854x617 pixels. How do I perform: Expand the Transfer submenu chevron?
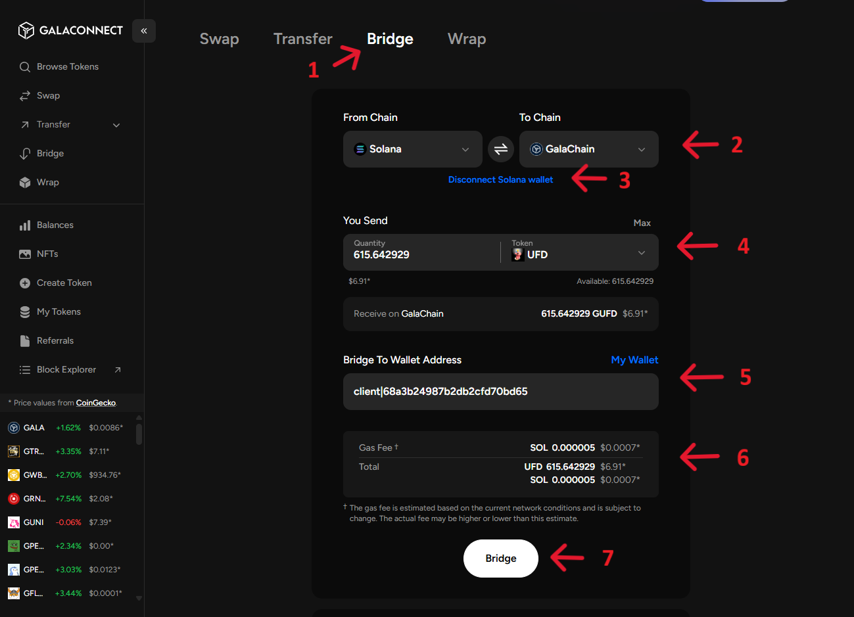[116, 125]
